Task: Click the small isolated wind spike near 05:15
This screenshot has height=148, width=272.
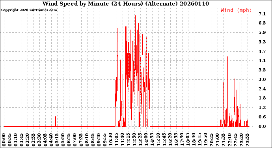Action: pos(56,122)
